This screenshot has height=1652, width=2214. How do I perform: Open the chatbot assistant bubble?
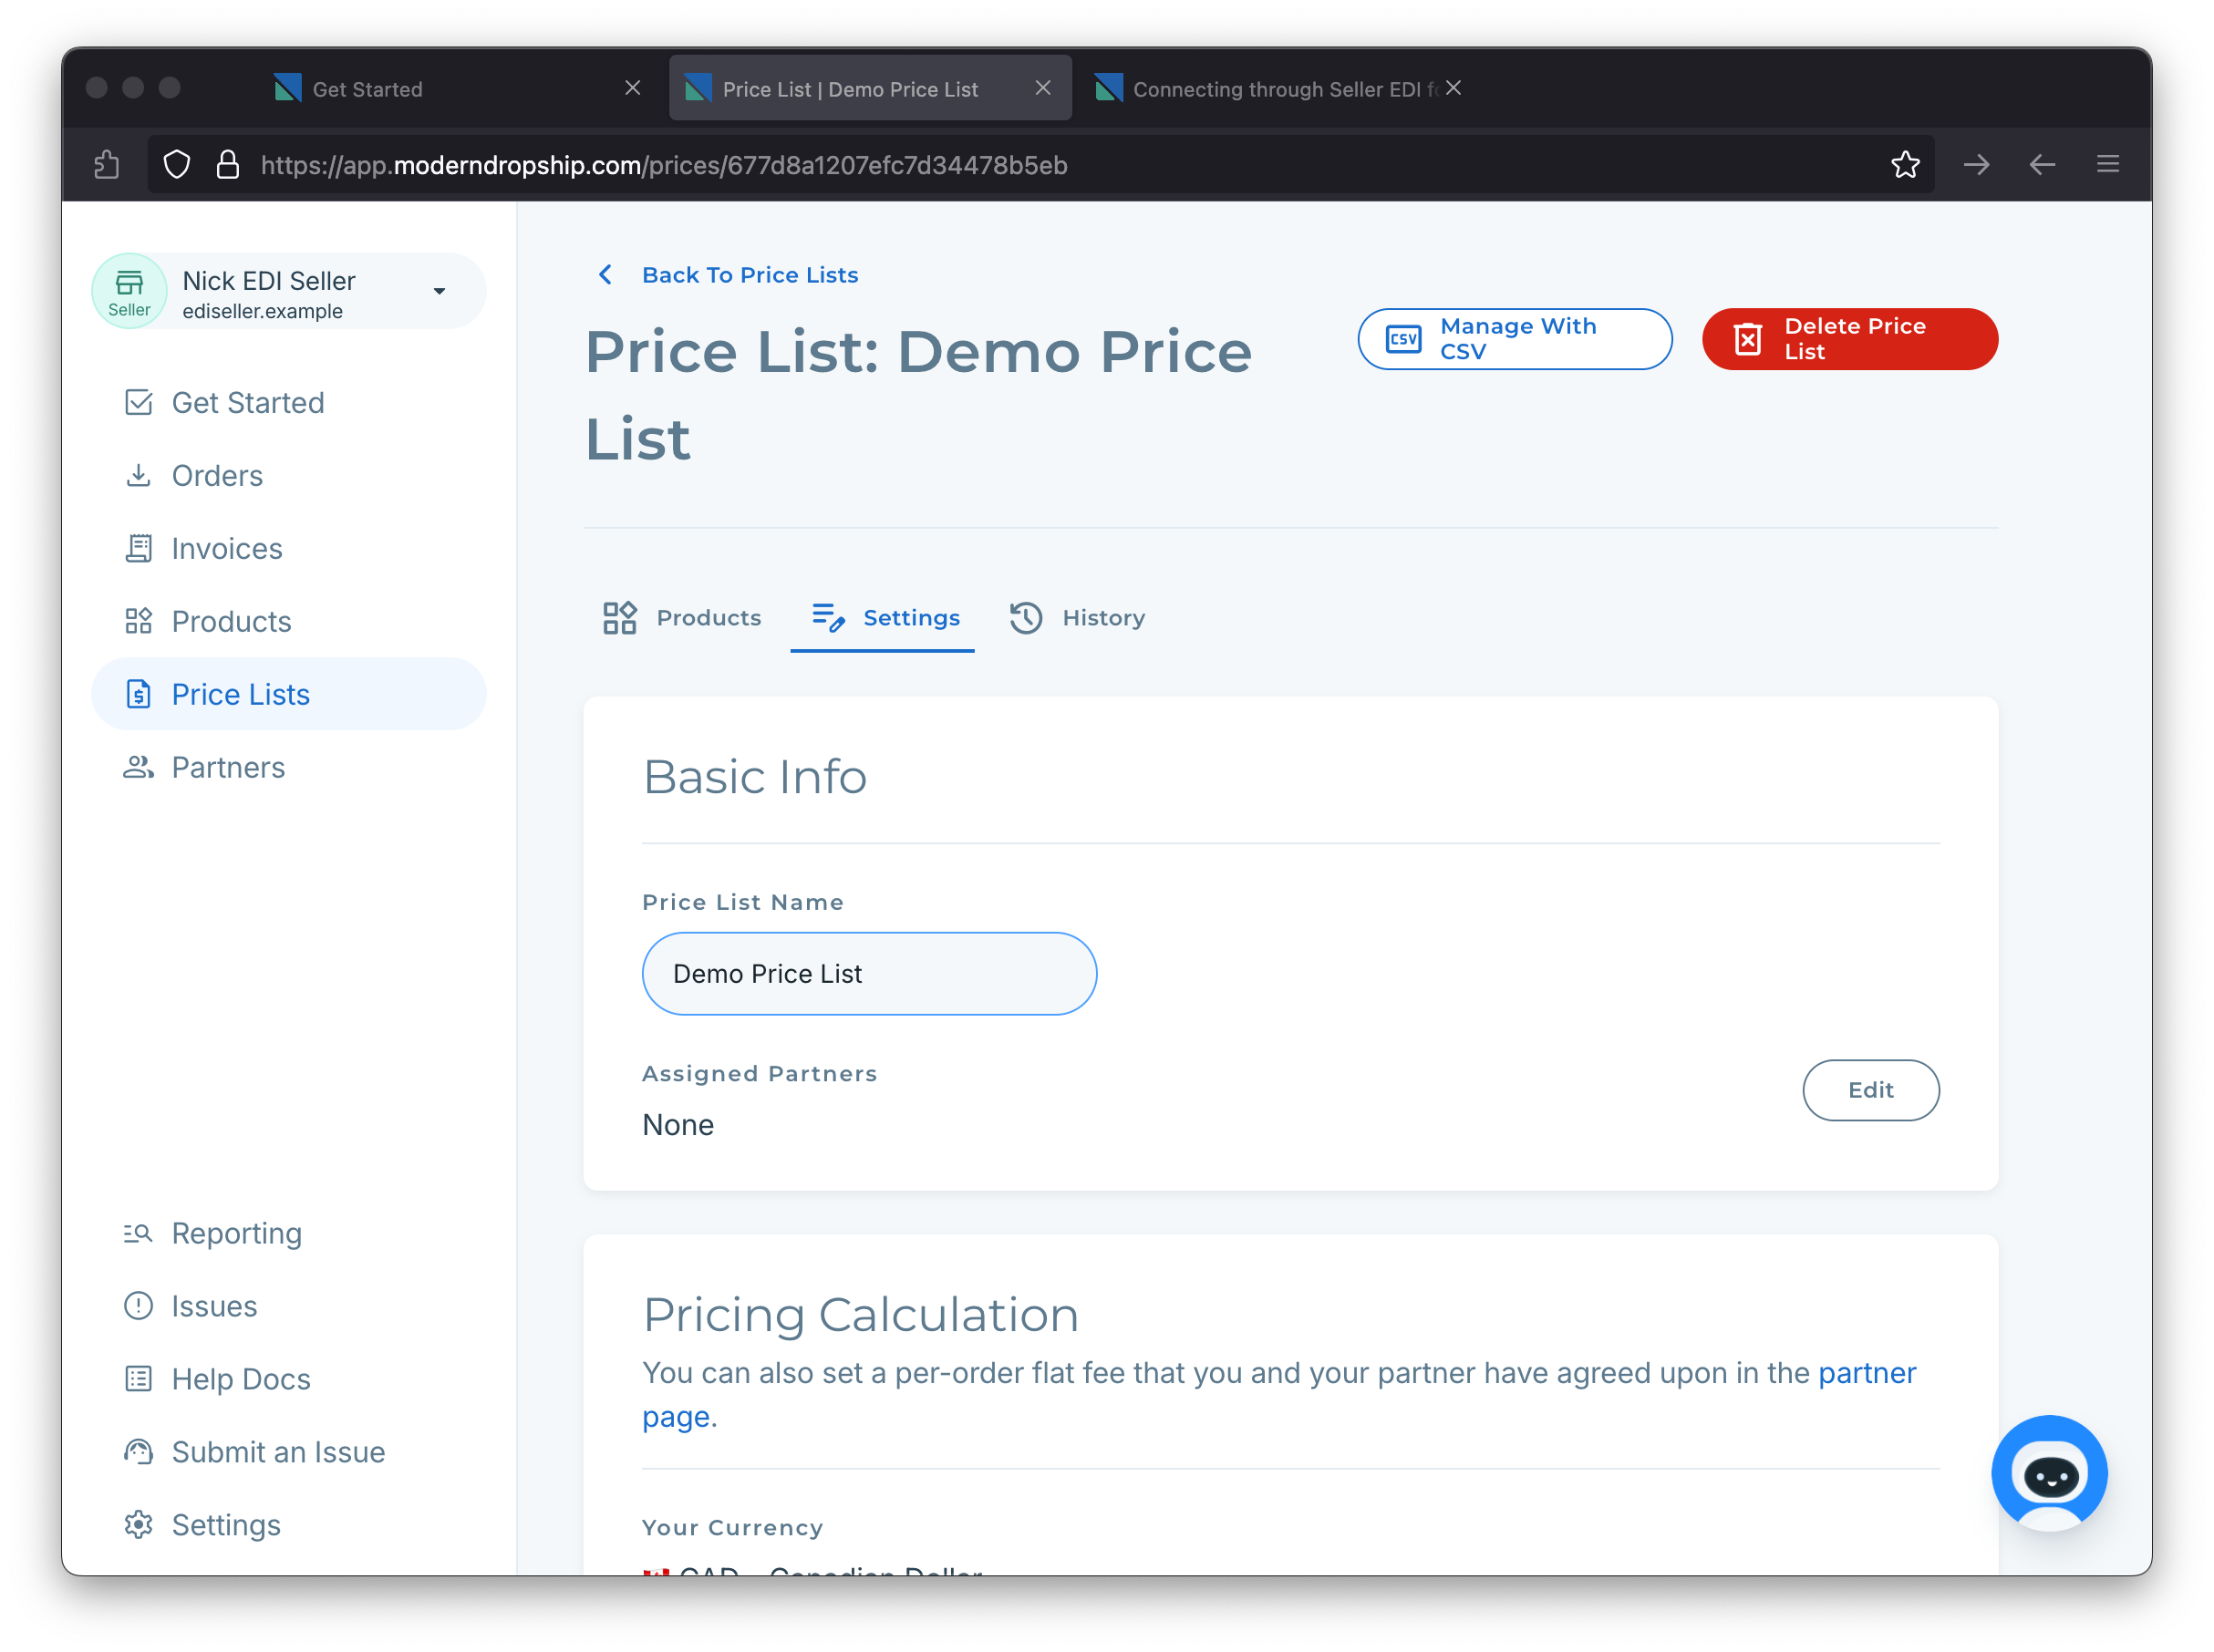(2049, 1473)
